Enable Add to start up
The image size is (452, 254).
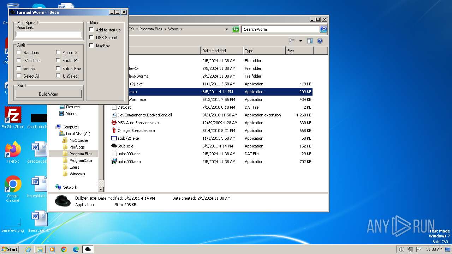(x=91, y=30)
